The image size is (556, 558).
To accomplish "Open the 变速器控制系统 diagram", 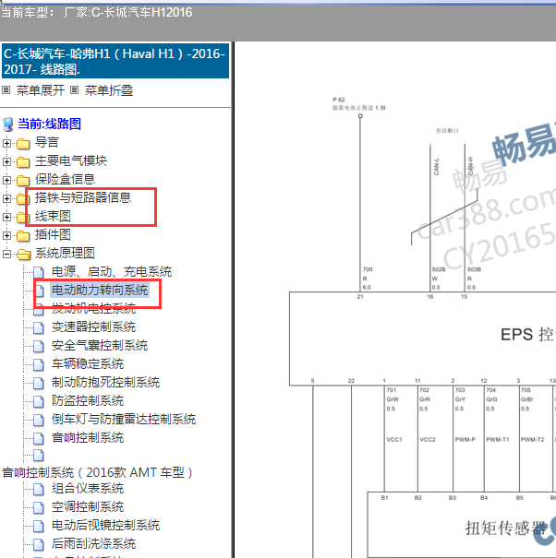I will (x=93, y=326).
